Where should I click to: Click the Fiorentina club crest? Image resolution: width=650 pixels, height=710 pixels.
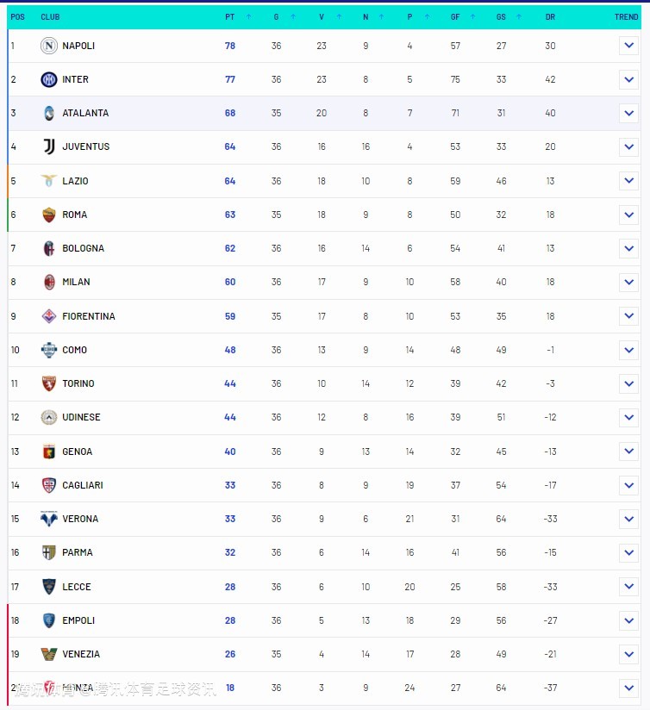pyautogui.click(x=49, y=316)
